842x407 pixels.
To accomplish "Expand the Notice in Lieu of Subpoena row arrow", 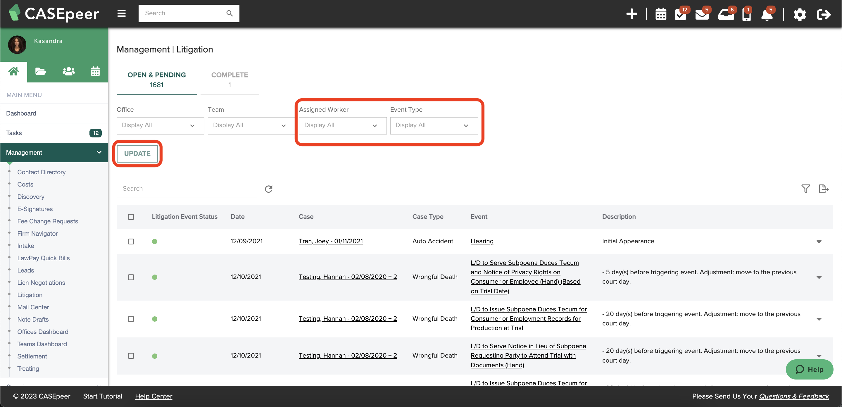I will 819,356.
